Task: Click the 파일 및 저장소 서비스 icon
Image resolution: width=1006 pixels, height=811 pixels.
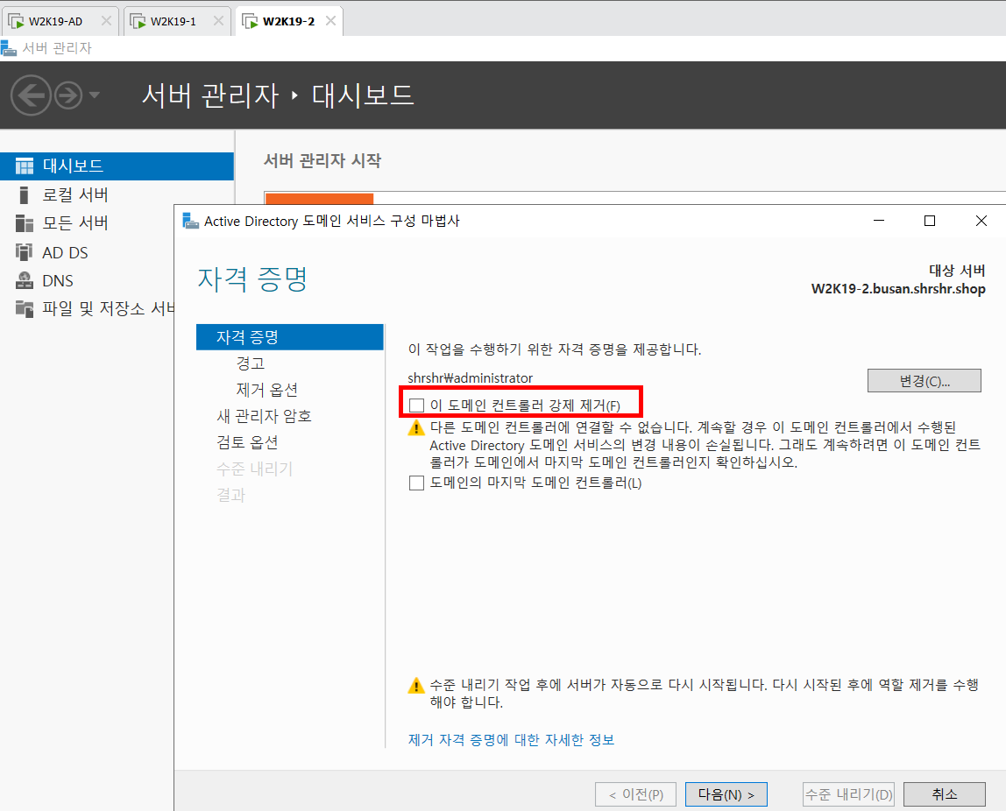Action: point(25,308)
